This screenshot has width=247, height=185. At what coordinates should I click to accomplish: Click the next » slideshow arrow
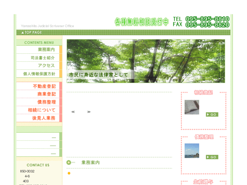[x=89, y=112]
